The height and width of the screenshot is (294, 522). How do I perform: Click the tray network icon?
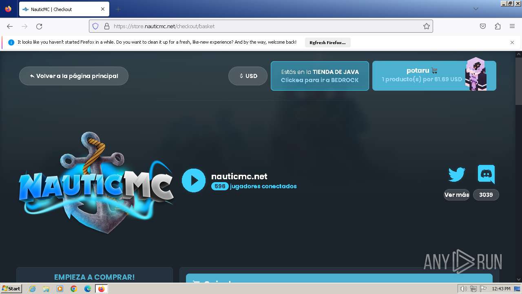coord(473,289)
